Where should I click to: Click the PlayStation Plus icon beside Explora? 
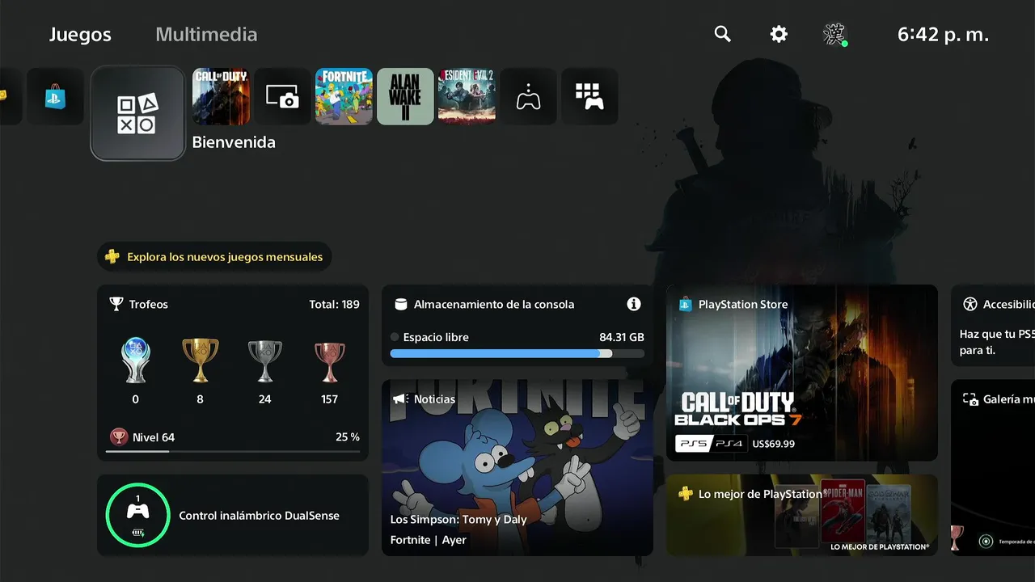click(x=112, y=257)
